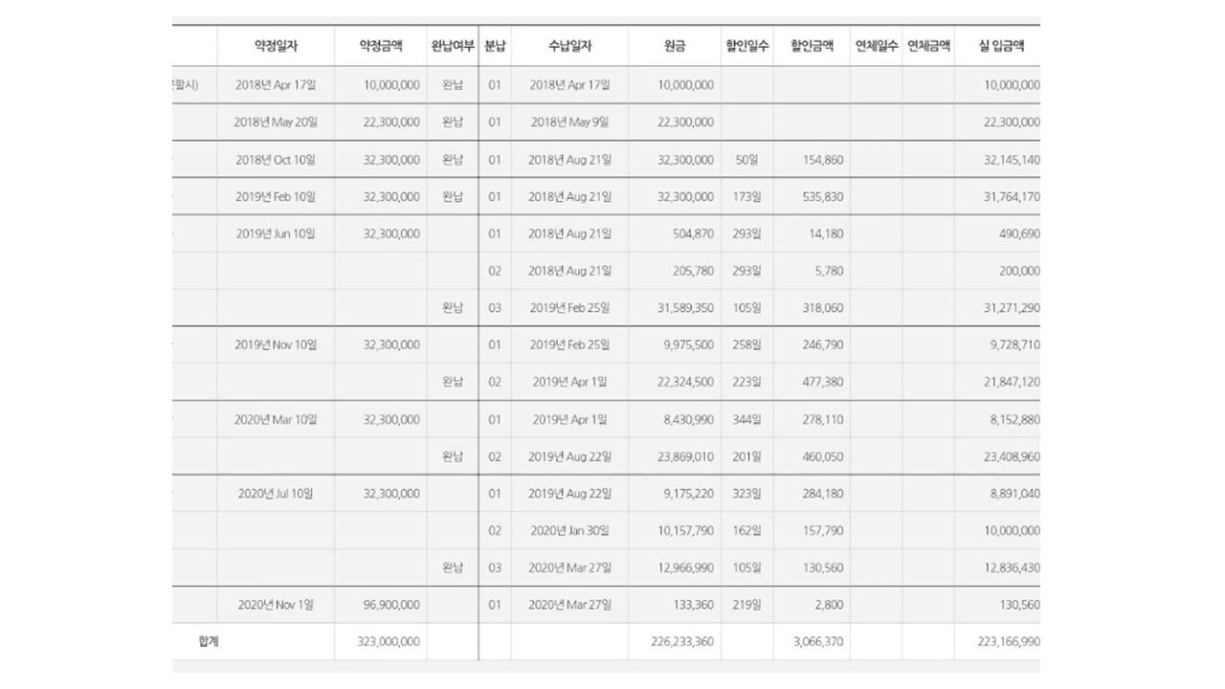
Task: Click the 수납일자 column header
Action: point(569,45)
